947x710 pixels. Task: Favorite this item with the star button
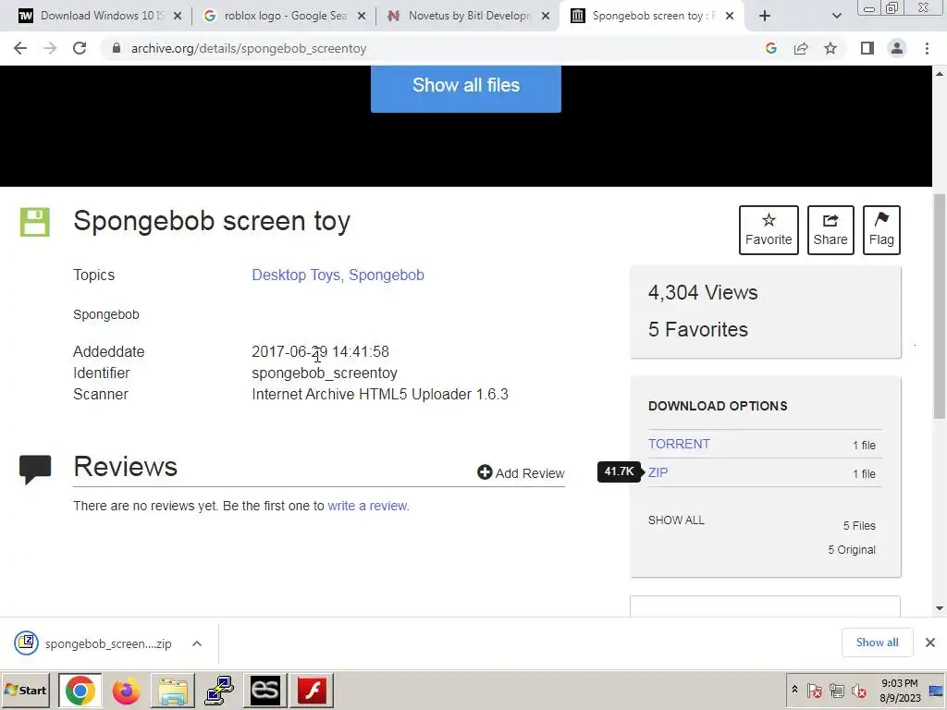click(769, 230)
